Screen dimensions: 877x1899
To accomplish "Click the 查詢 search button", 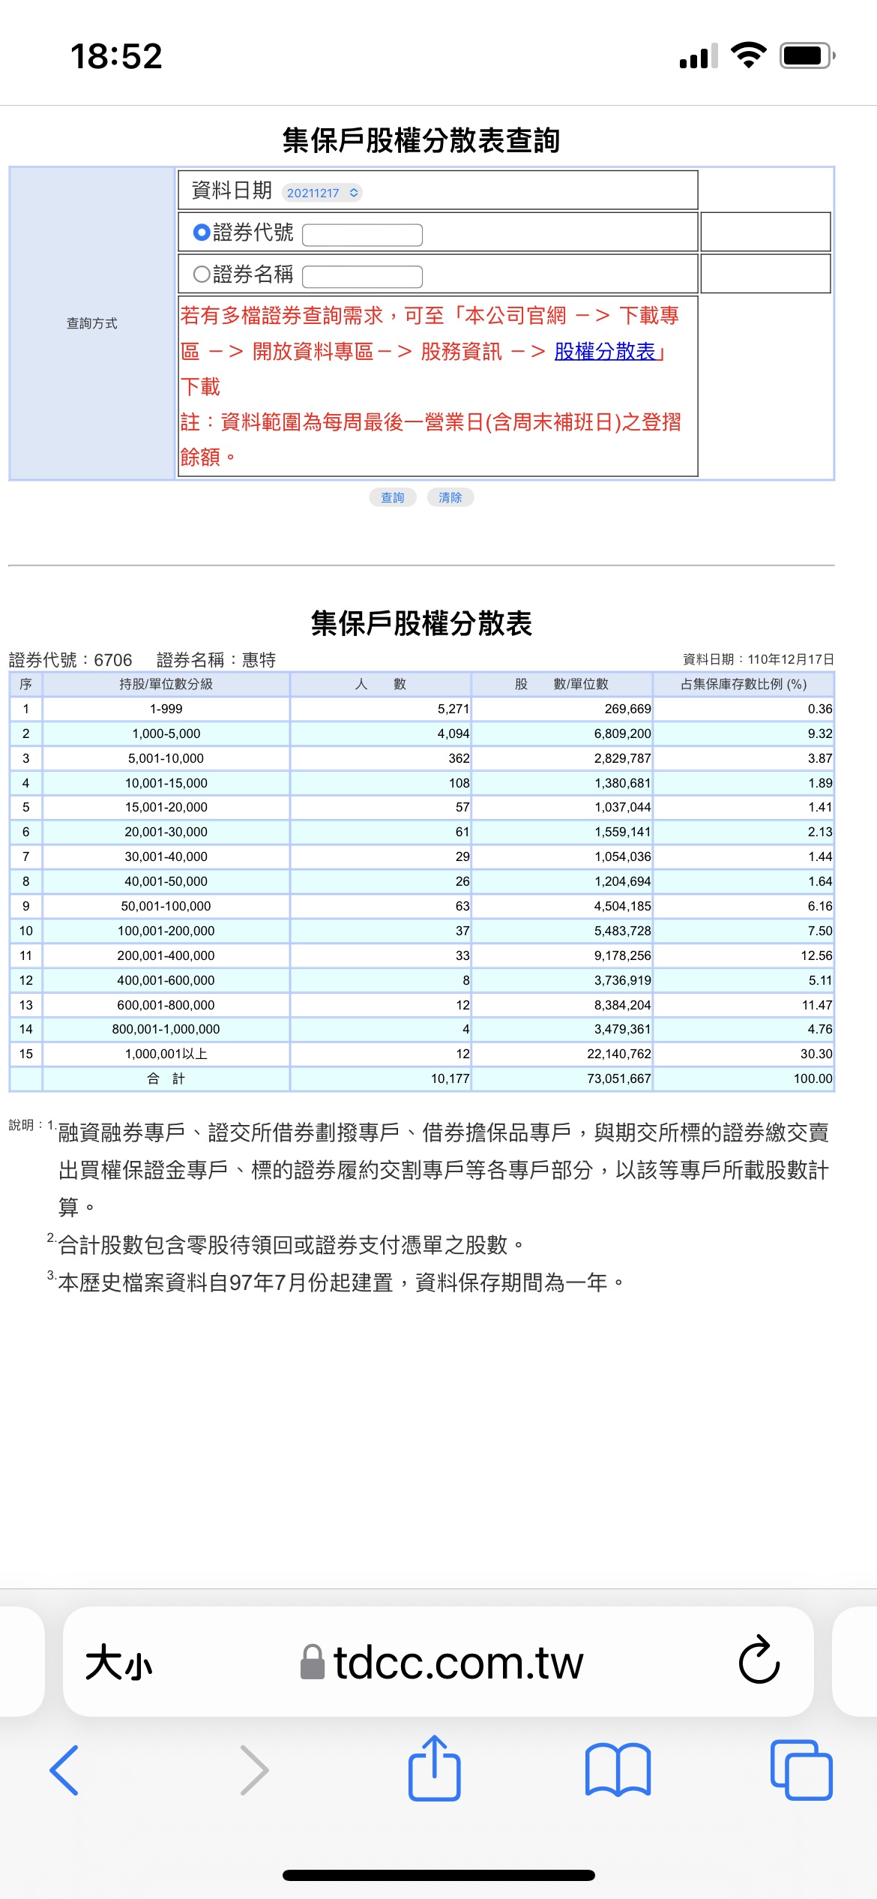I will [392, 497].
